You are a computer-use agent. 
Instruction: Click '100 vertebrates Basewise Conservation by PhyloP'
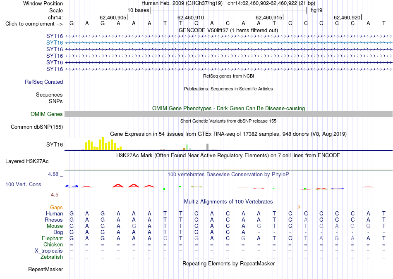pyautogui.click(x=228, y=175)
